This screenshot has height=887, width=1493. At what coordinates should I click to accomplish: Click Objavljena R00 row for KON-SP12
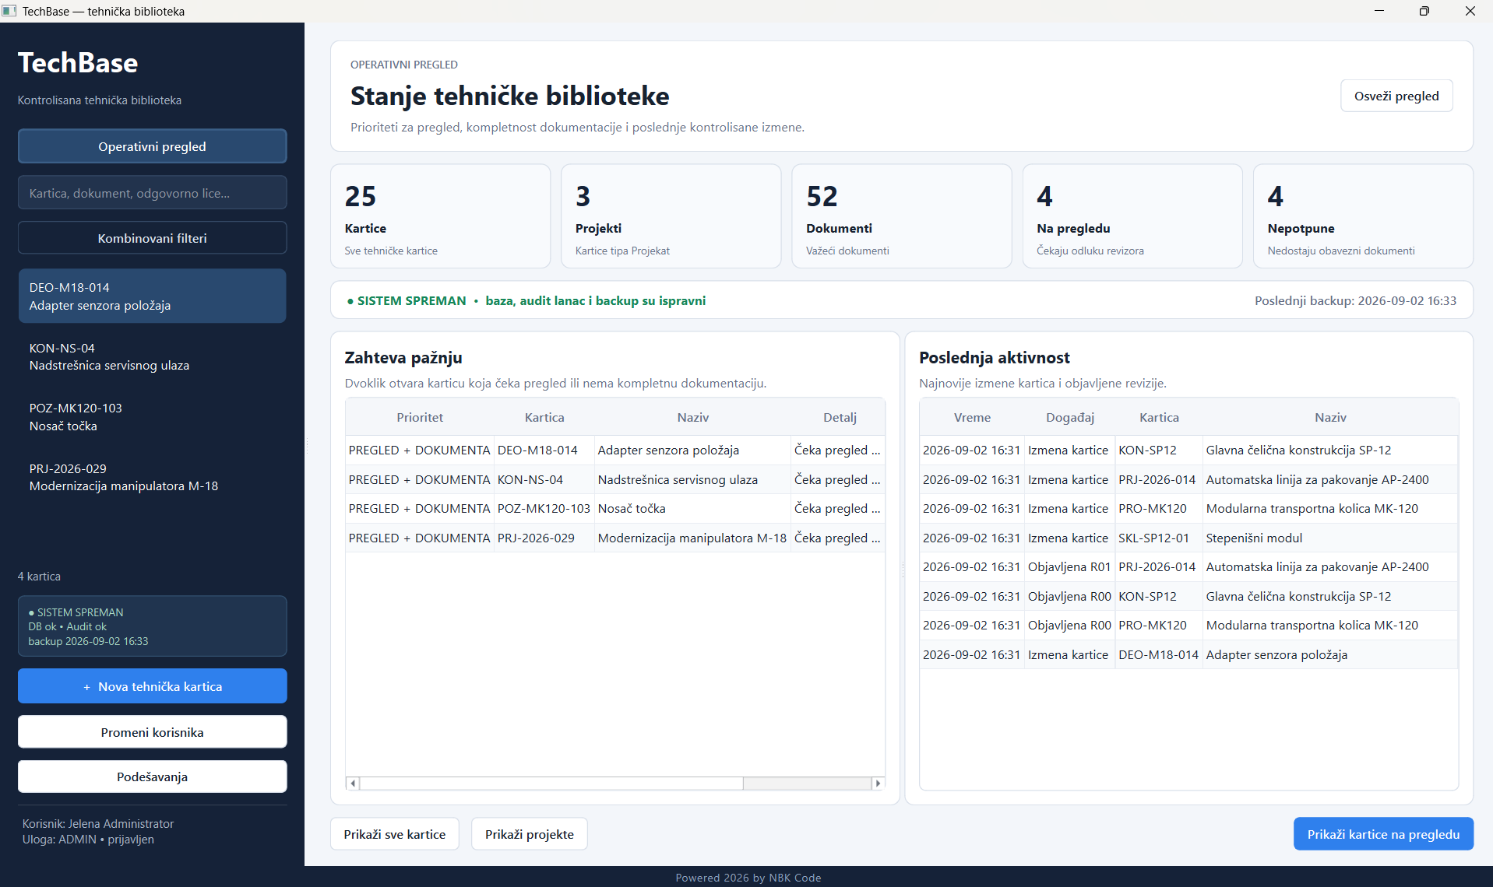click(x=1188, y=596)
